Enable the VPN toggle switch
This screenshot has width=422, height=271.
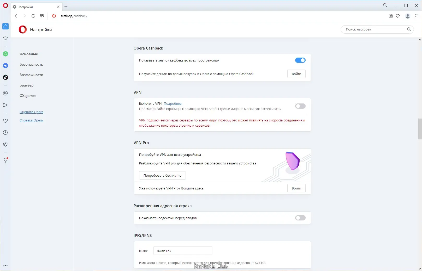click(300, 106)
